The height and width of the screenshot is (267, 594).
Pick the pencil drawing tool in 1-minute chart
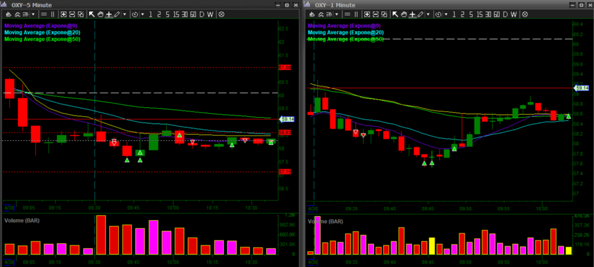419,14
